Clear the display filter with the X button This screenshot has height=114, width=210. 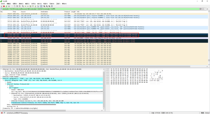[200, 9]
